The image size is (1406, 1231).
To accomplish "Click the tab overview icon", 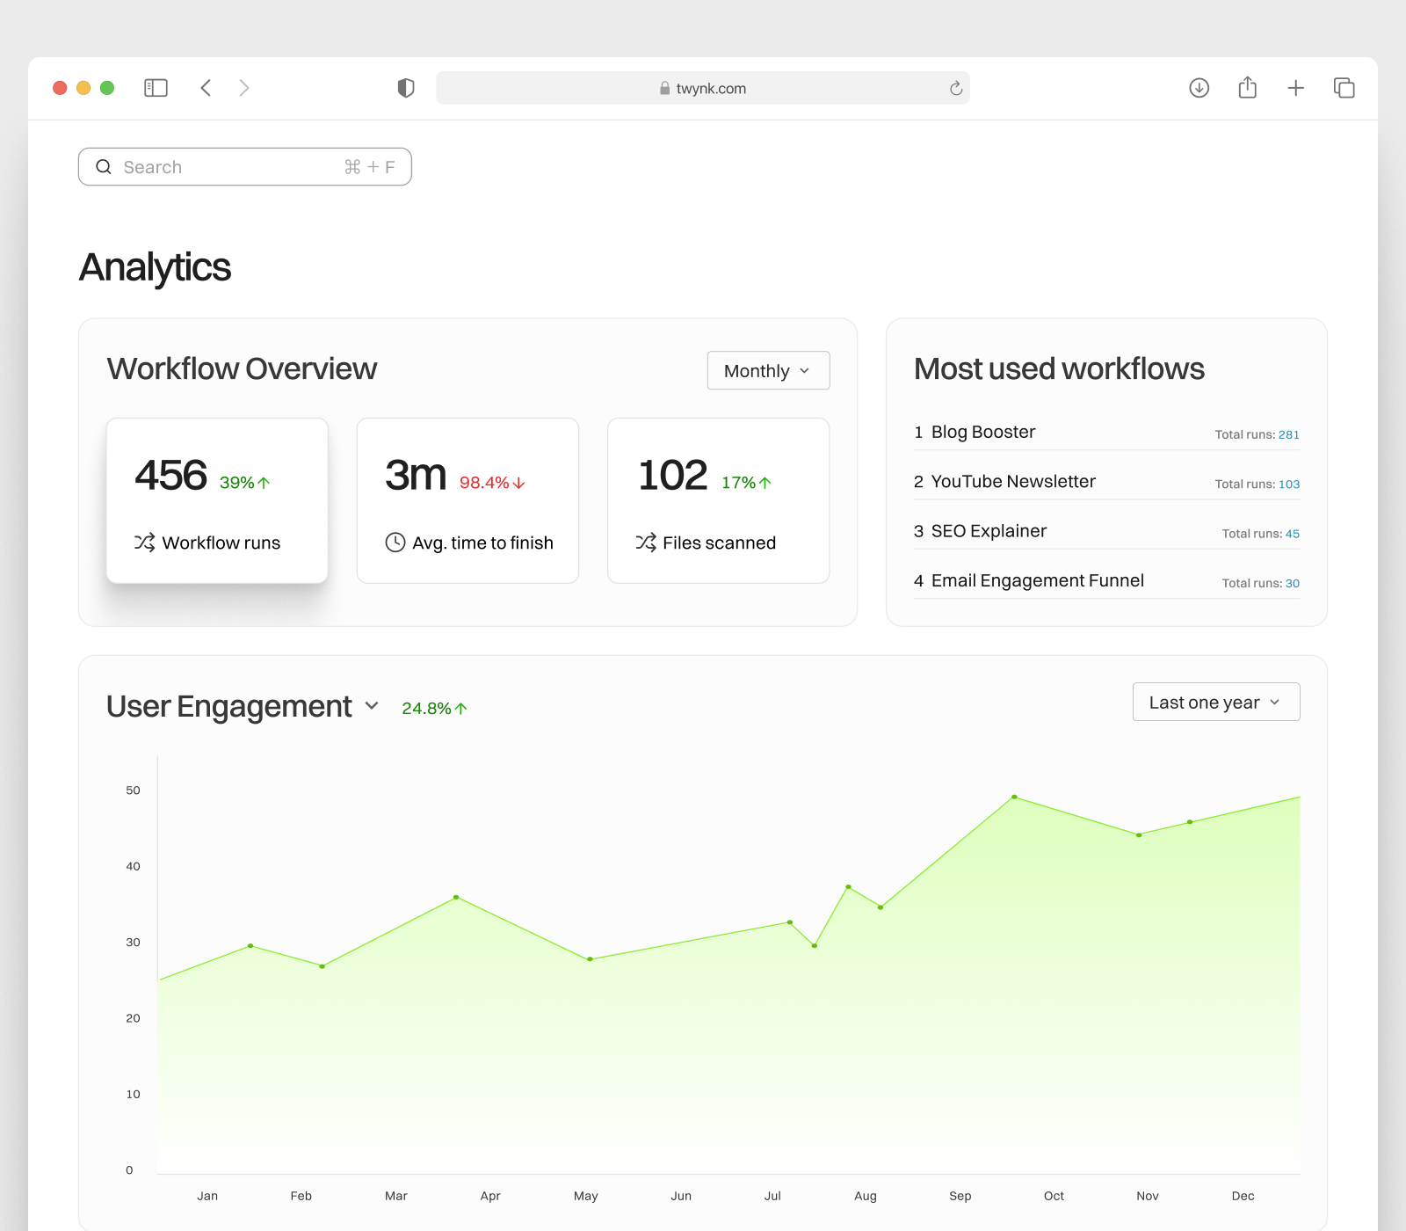I will click(x=1344, y=88).
